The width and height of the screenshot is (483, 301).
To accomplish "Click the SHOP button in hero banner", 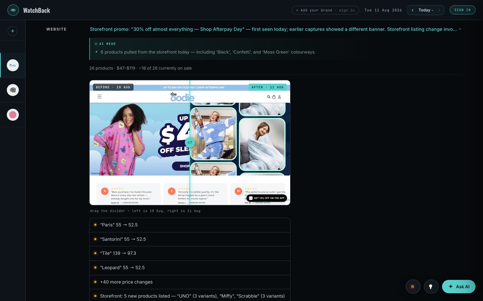I will pos(181,166).
